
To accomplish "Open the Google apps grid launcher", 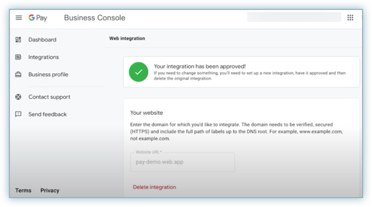I will click(350, 18).
